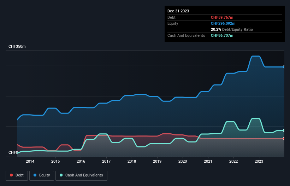Toggle the Cash And Equivalents legend button
The image size is (290, 186).
tap(81, 175)
